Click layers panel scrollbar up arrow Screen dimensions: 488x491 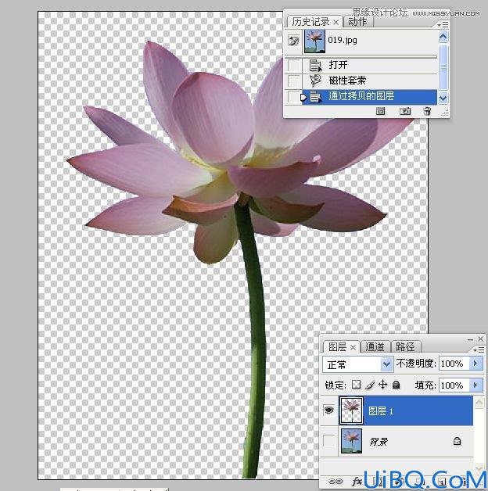479,403
